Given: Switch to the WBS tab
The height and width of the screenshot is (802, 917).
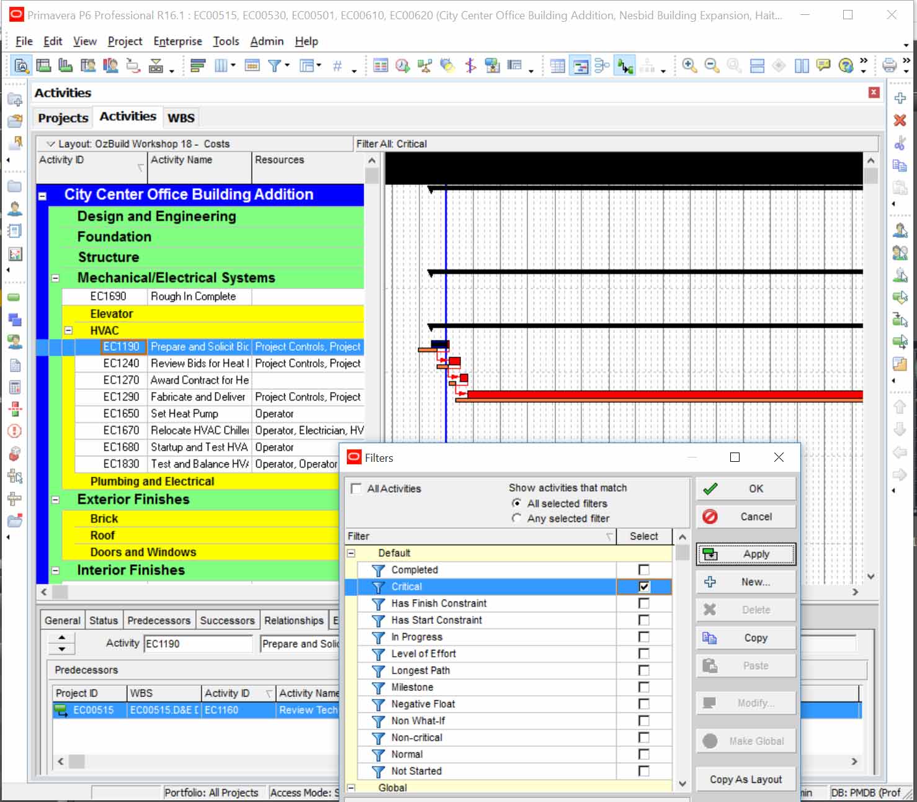Looking at the screenshot, I should pos(181,118).
